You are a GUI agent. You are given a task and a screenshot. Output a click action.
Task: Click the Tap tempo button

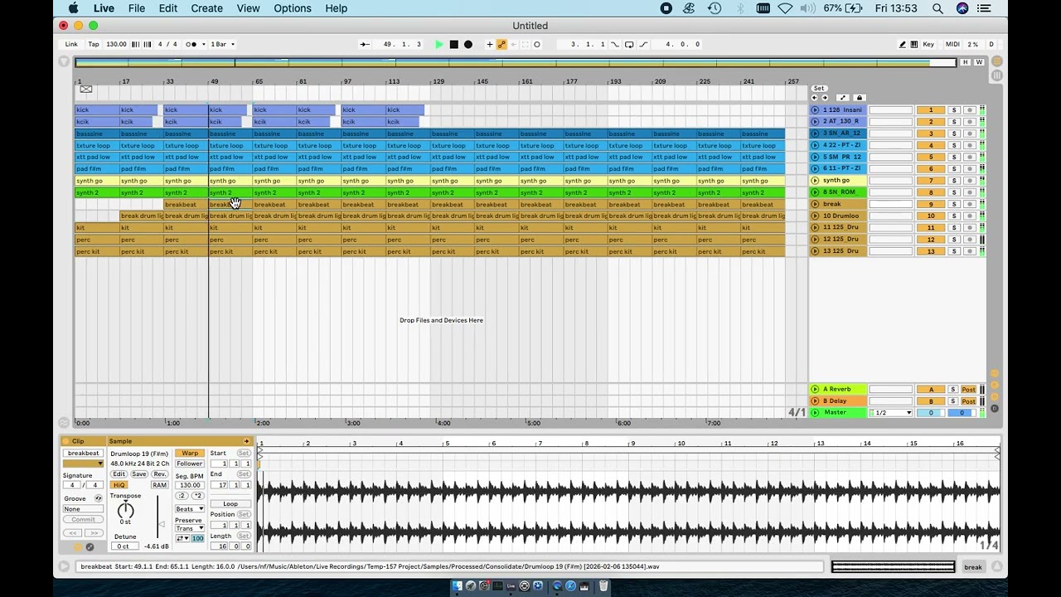[94, 44]
